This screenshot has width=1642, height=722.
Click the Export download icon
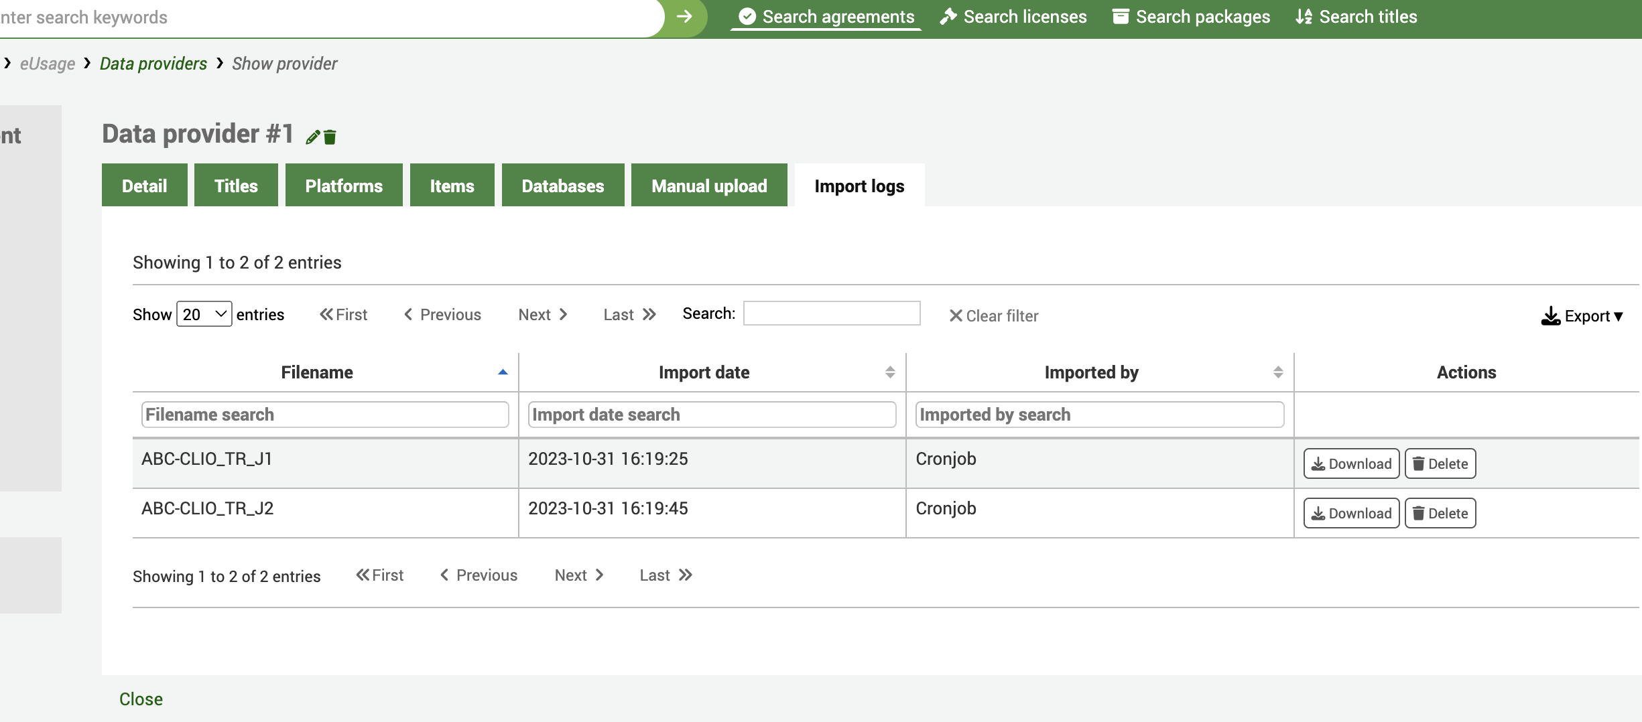tap(1550, 316)
